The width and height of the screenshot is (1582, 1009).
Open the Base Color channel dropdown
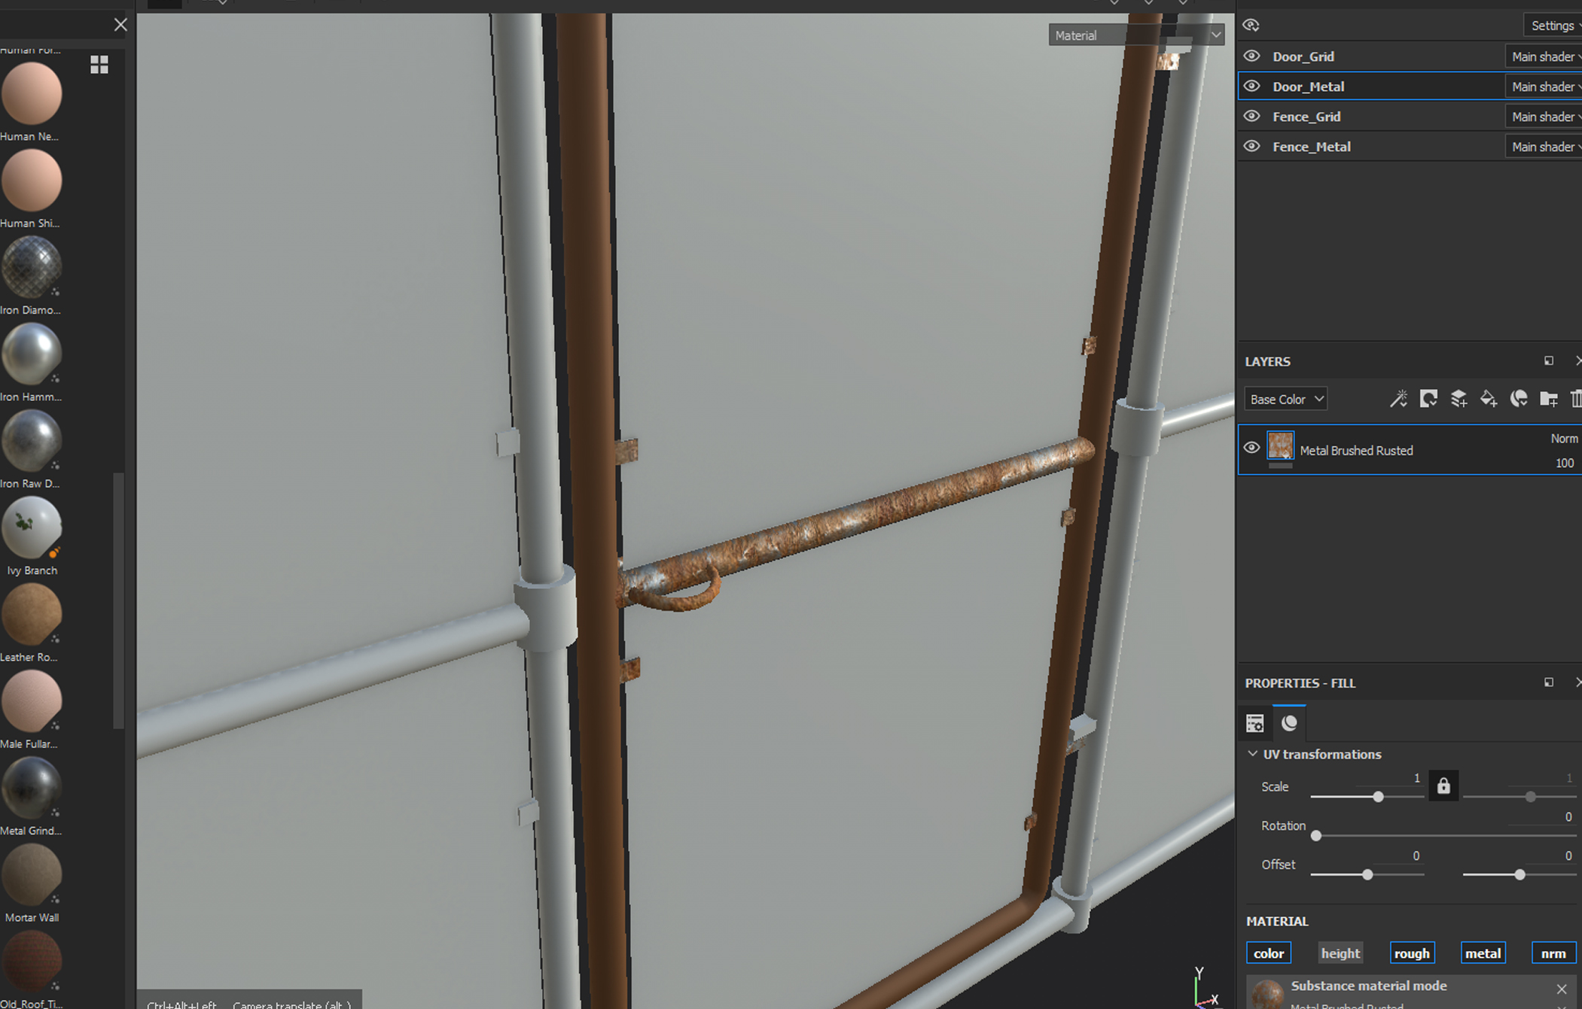point(1285,398)
